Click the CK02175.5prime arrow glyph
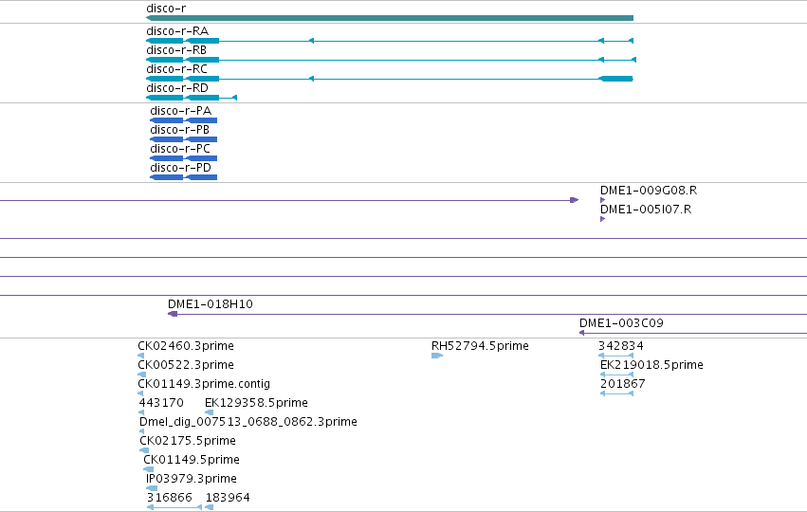 click(x=144, y=450)
